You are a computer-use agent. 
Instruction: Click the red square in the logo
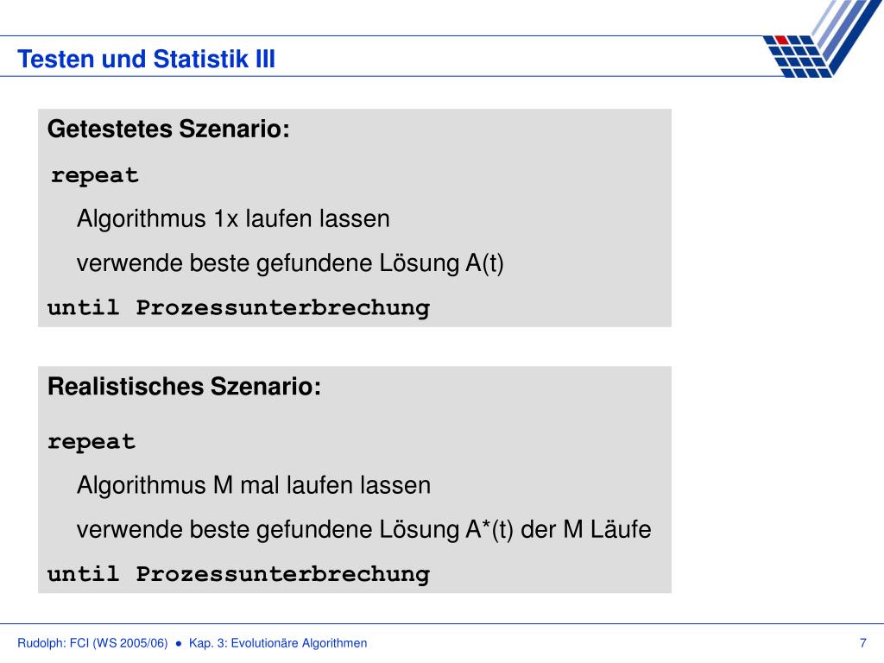782,40
